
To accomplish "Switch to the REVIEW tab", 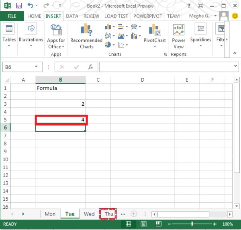I will (91, 16).
